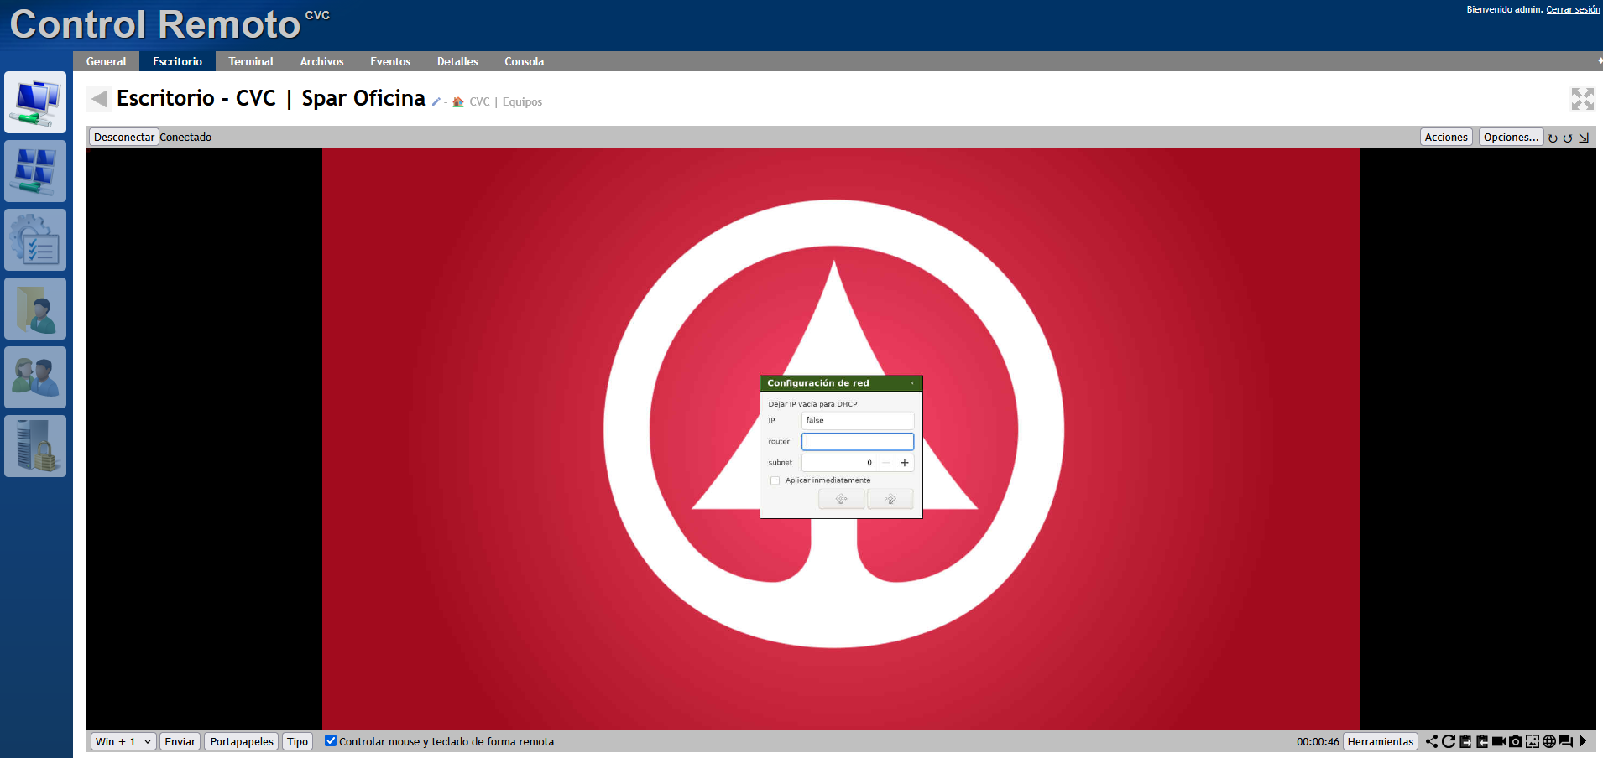This screenshot has width=1603, height=758.
Task: Click the IP input field containing false
Action: pos(857,420)
